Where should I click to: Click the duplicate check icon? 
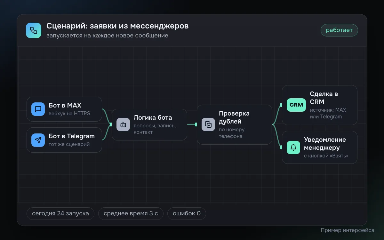tap(208, 124)
